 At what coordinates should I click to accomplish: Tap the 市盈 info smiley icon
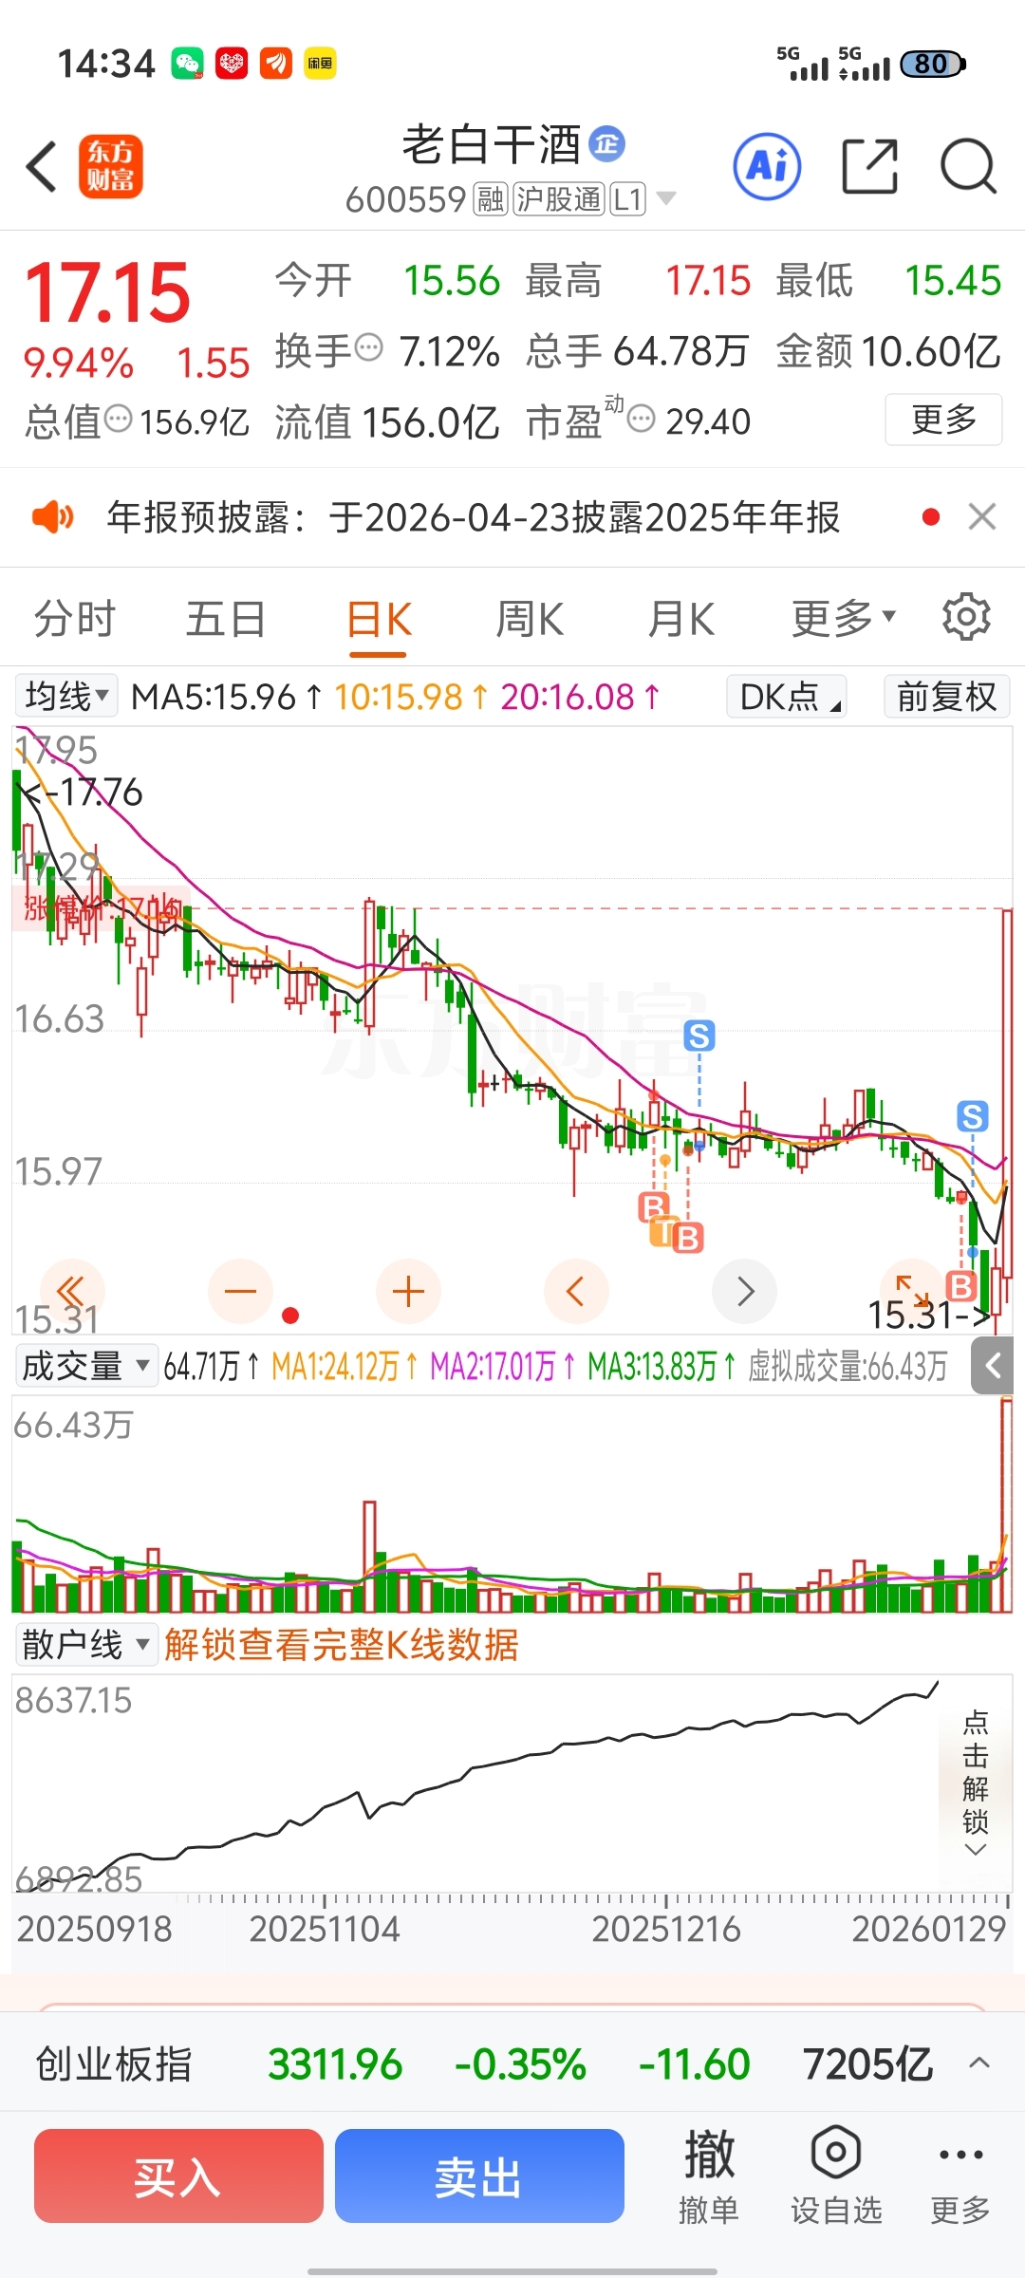point(642,419)
